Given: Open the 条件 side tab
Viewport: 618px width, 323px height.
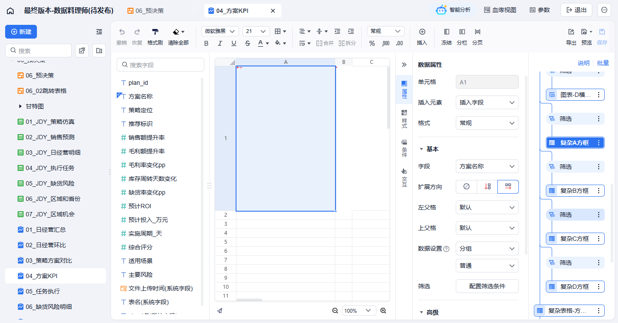Looking at the screenshot, I should click(404, 148).
